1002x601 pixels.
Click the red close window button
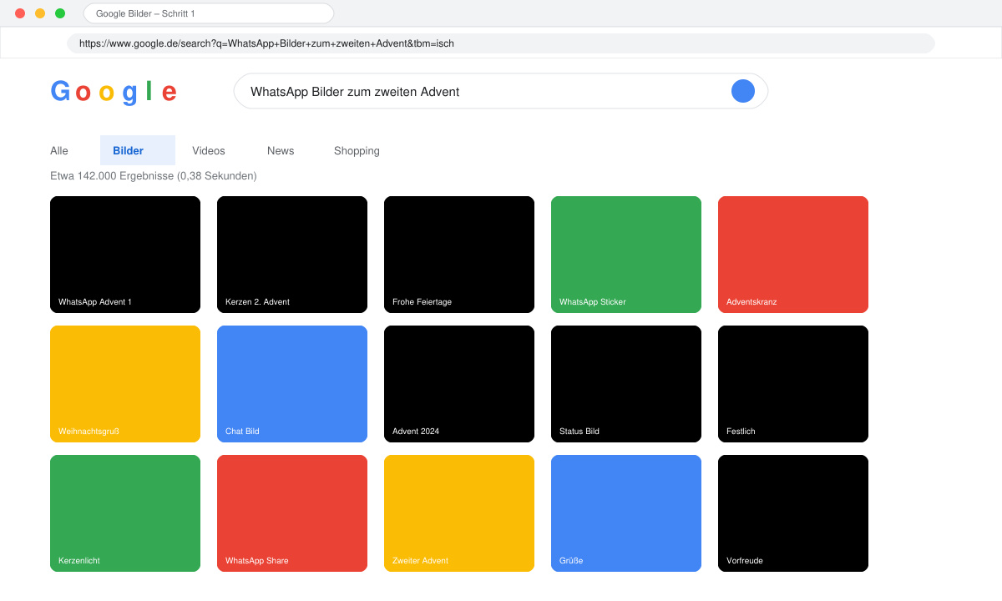[20, 13]
